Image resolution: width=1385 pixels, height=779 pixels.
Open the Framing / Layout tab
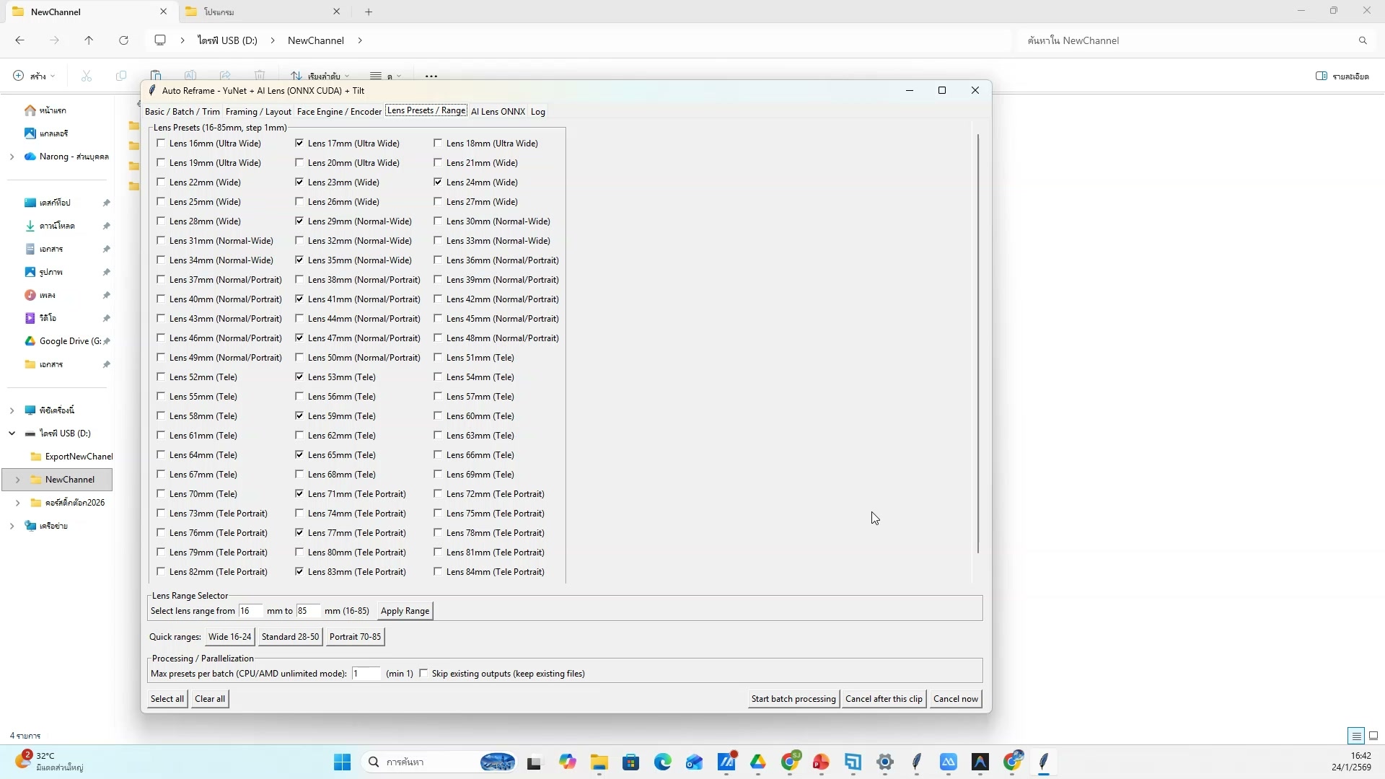[x=258, y=111]
